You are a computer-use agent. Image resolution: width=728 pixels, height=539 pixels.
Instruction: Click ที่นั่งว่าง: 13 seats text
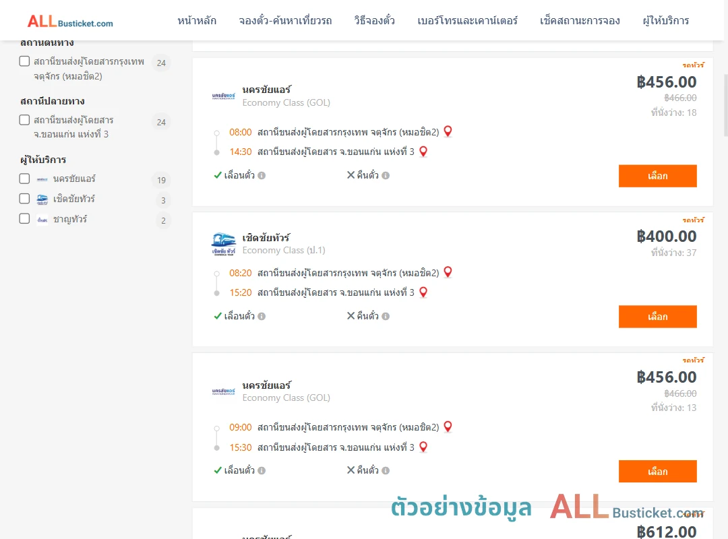tap(673, 408)
